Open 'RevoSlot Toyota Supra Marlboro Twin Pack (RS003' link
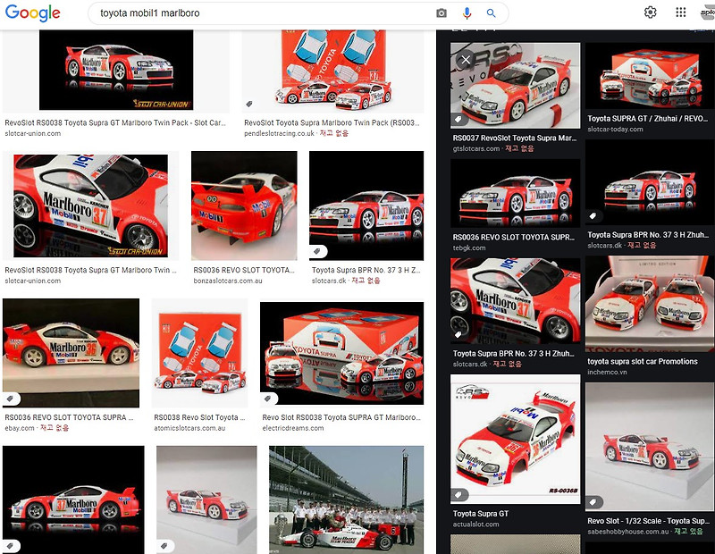 click(332, 122)
